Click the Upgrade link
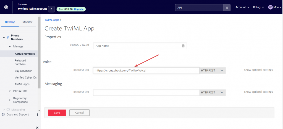The image size is (283, 129). click(79, 9)
